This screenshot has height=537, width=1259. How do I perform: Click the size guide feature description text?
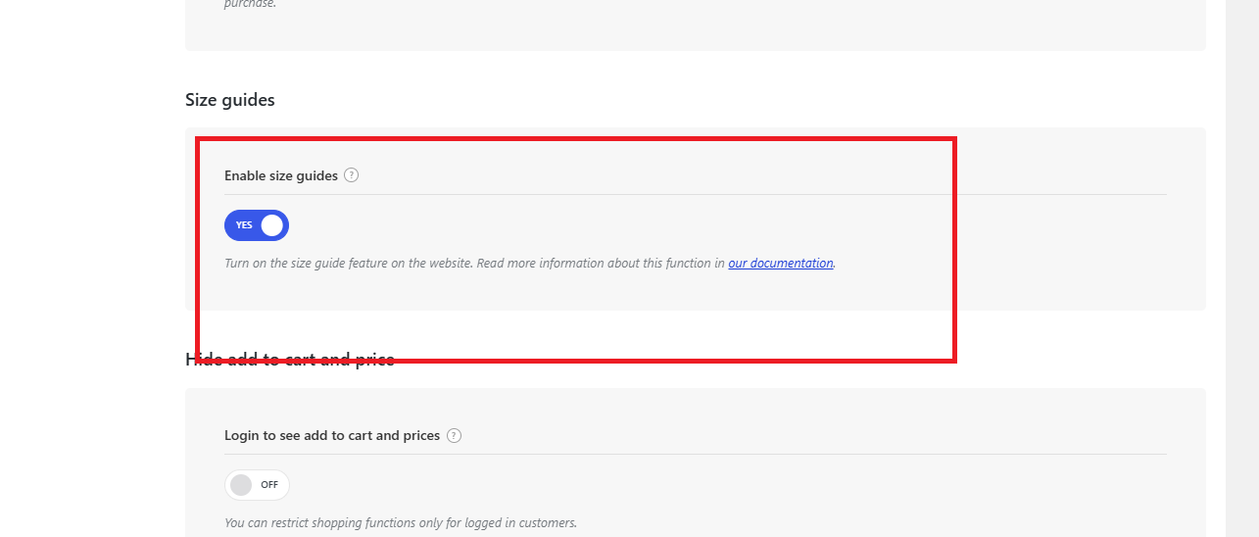[x=474, y=264]
